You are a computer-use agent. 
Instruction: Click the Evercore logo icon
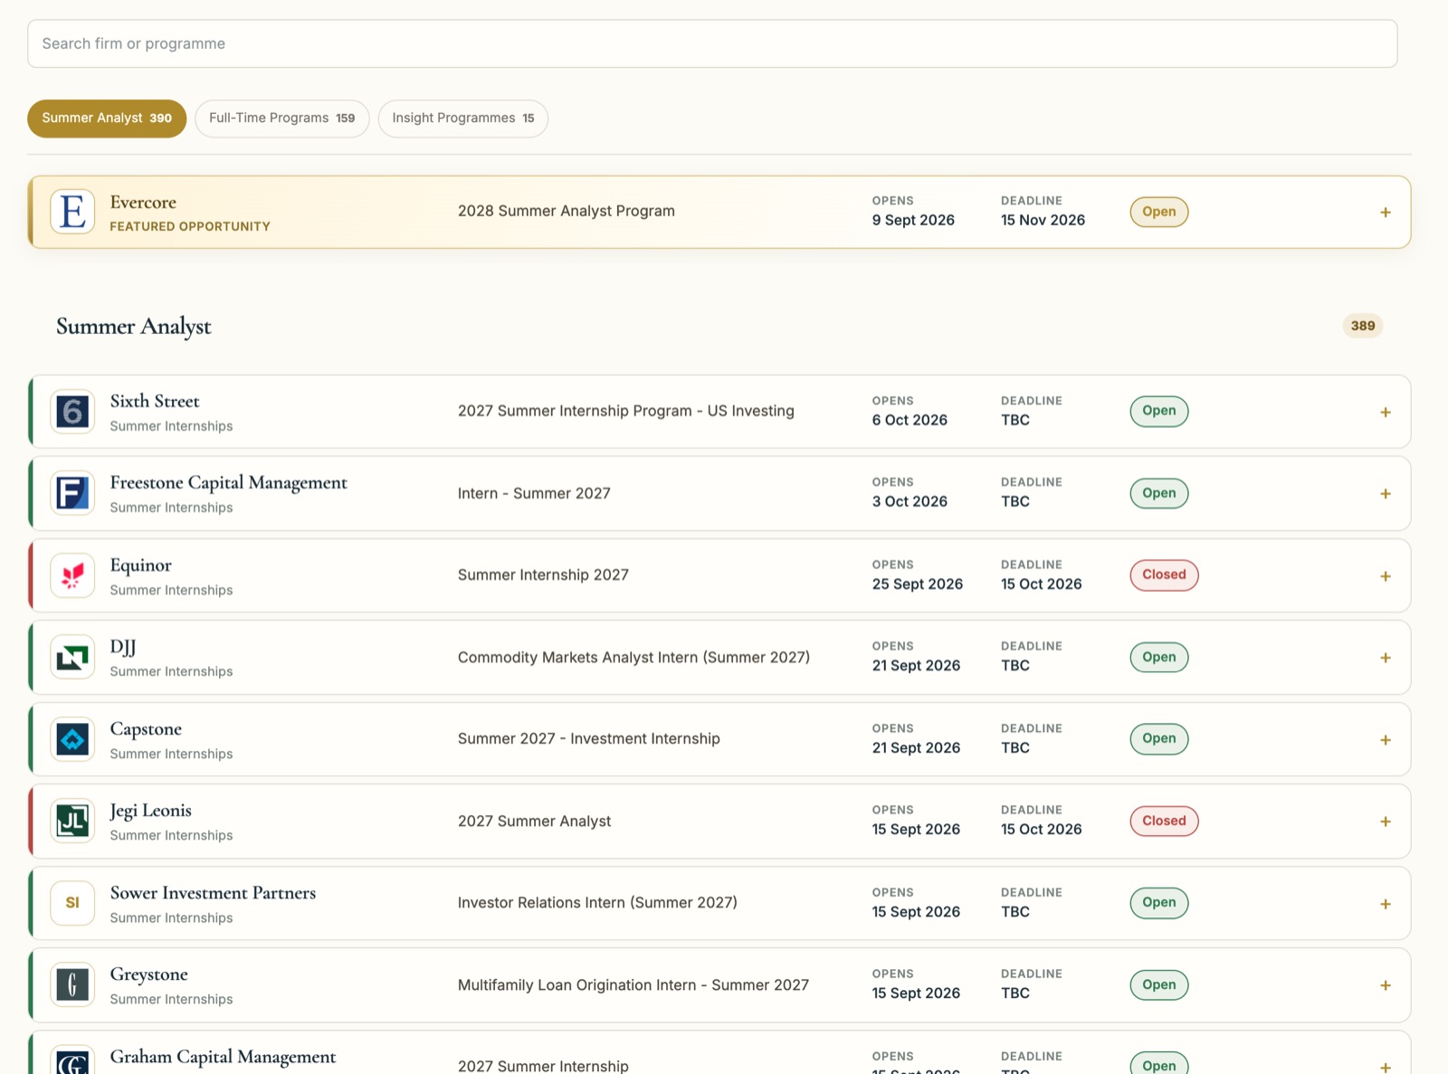pyautogui.click(x=72, y=212)
